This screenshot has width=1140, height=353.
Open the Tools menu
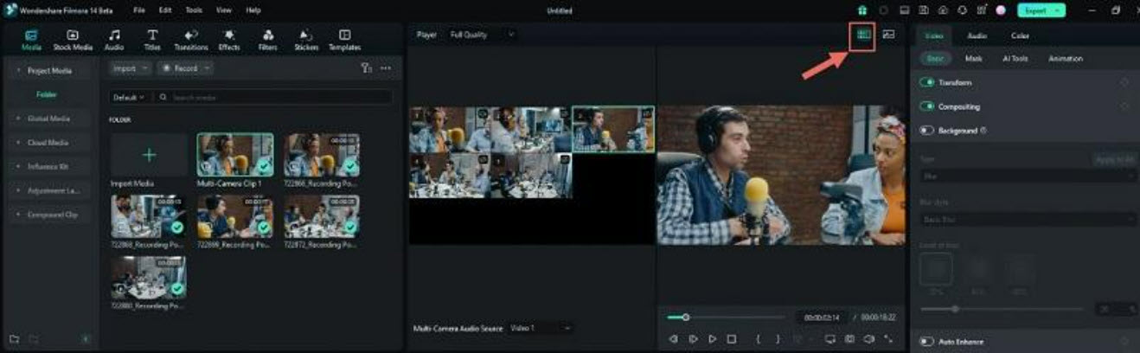click(194, 10)
